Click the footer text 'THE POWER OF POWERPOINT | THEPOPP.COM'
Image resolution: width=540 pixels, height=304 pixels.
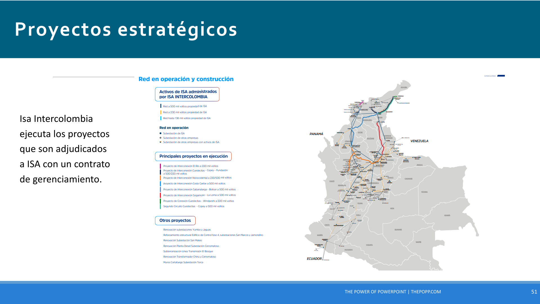tap(393, 292)
